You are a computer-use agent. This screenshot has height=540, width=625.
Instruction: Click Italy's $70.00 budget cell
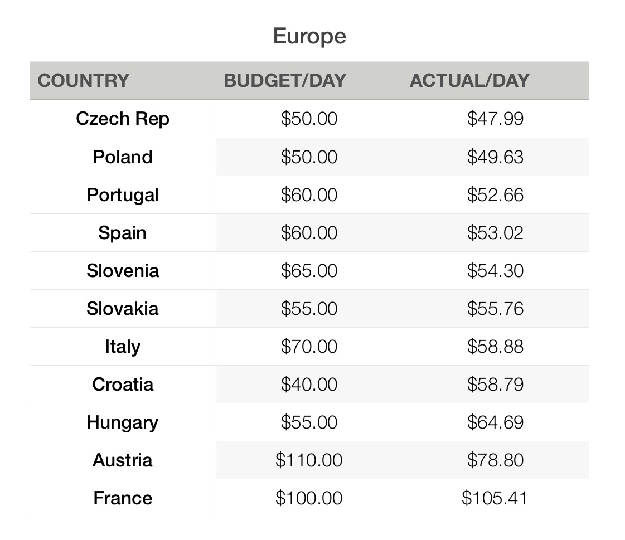[309, 346]
